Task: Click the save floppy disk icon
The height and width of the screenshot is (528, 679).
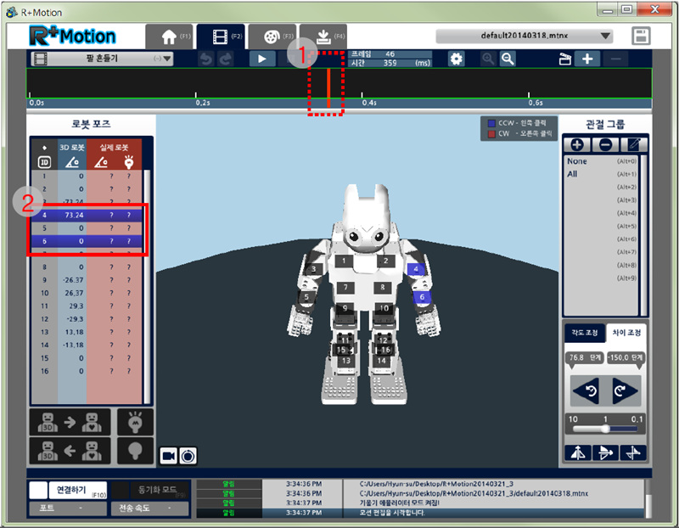Action: [x=642, y=37]
